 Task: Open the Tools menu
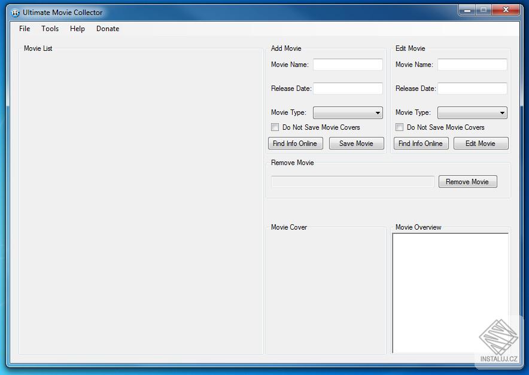point(50,29)
